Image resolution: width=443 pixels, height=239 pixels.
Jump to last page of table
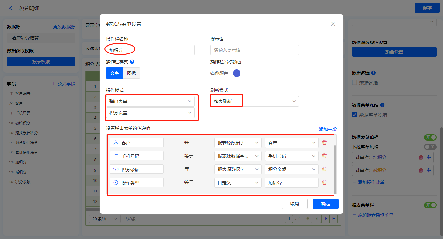click(x=334, y=218)
